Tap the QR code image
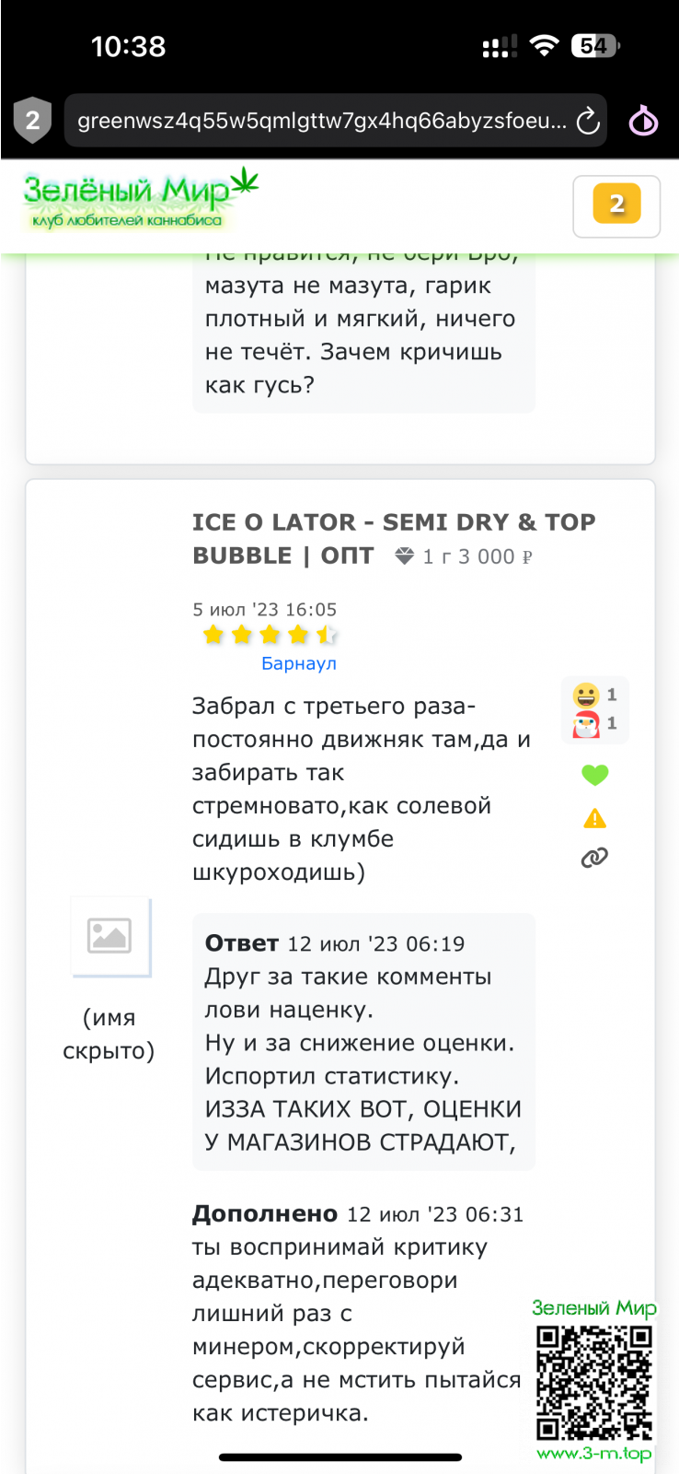This screenshot has height=1474, width=679. click(594, 1382)
